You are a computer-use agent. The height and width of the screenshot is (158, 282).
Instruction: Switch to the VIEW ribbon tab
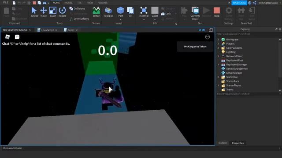coord(90,3)
